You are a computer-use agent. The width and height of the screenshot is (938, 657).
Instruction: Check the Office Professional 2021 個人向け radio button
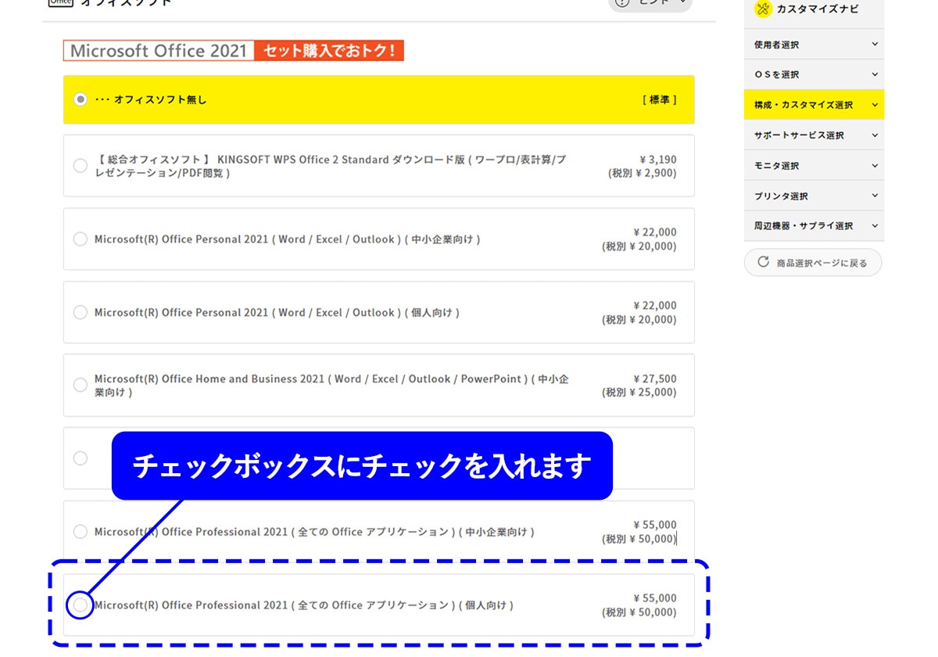coord(80,605)
